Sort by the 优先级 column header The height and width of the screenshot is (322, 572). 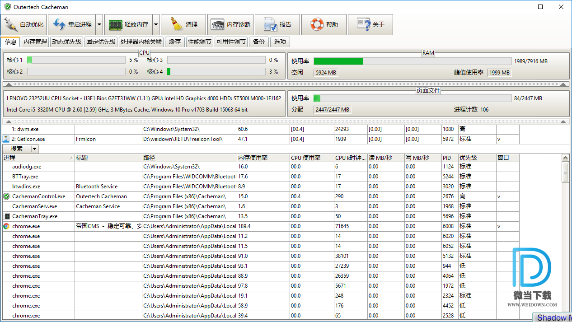[x=477, y=158]
